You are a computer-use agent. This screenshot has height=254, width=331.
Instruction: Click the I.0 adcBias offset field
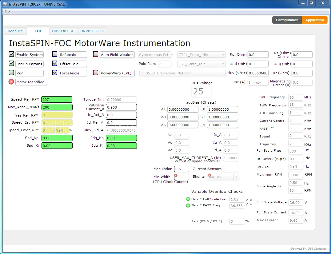click(x=222, y=109)
